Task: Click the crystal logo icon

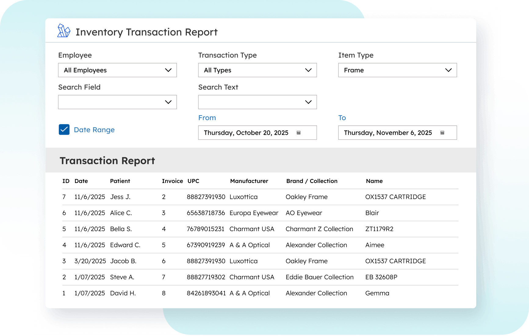Action: coord(64,31)
